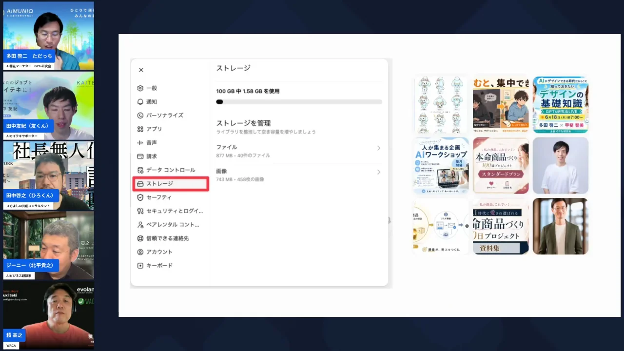Click the 100 GB 中 1.58 GB を使用 text

(x=248, y=91)
